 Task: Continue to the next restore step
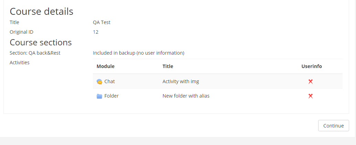334,125
